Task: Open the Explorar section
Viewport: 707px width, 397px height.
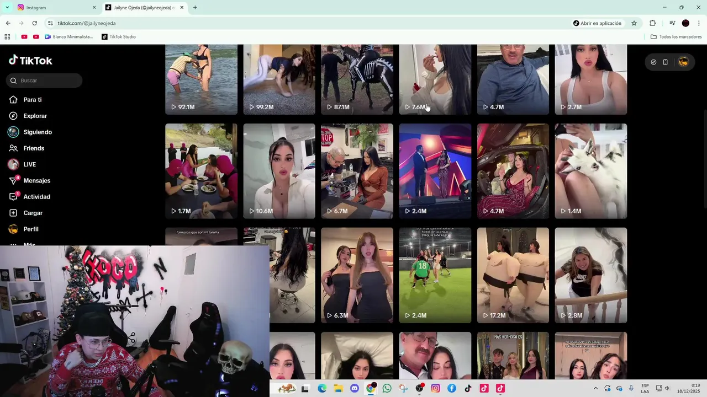Action: click(x=35, y=116)
